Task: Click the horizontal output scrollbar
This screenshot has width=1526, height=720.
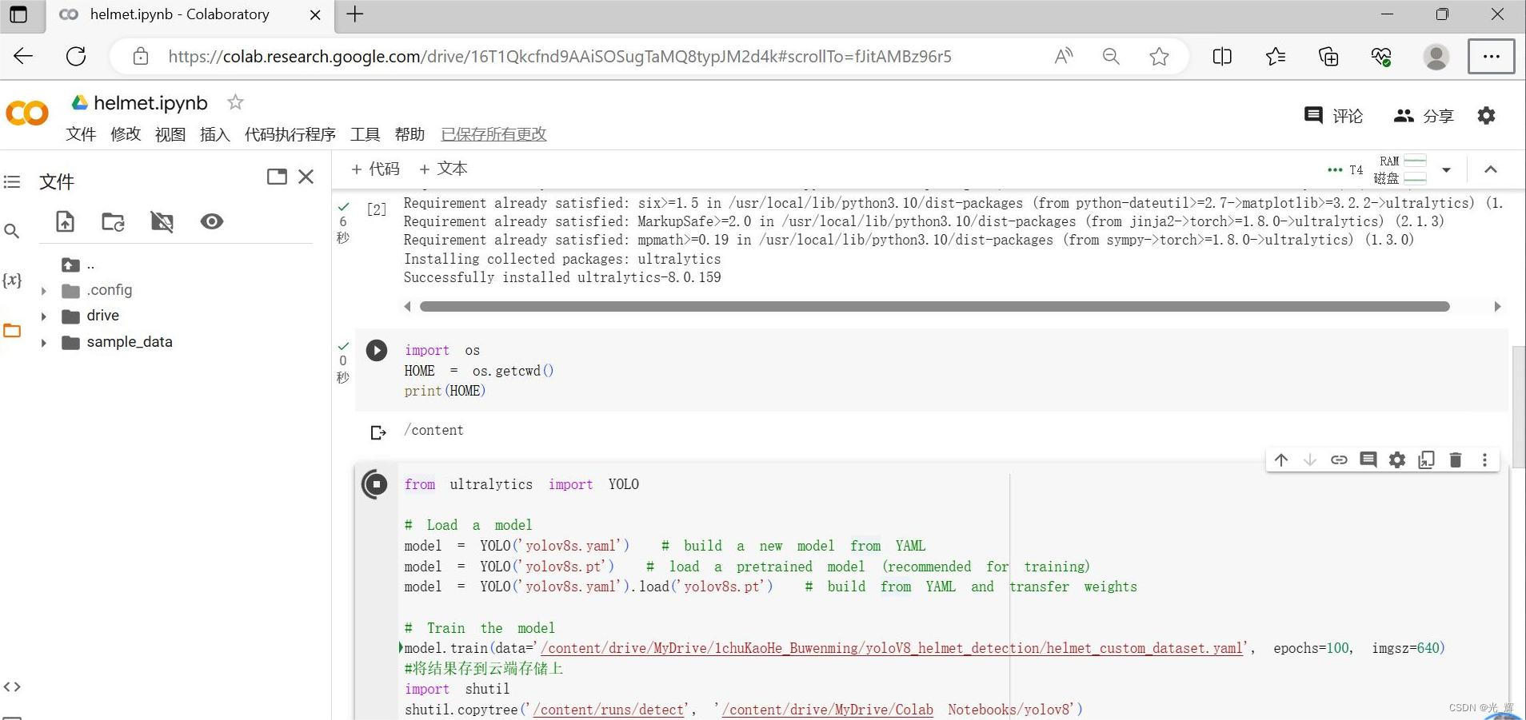Action: point(934,307)
